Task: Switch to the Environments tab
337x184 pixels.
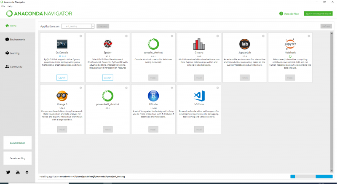Action: coord(17,40)
